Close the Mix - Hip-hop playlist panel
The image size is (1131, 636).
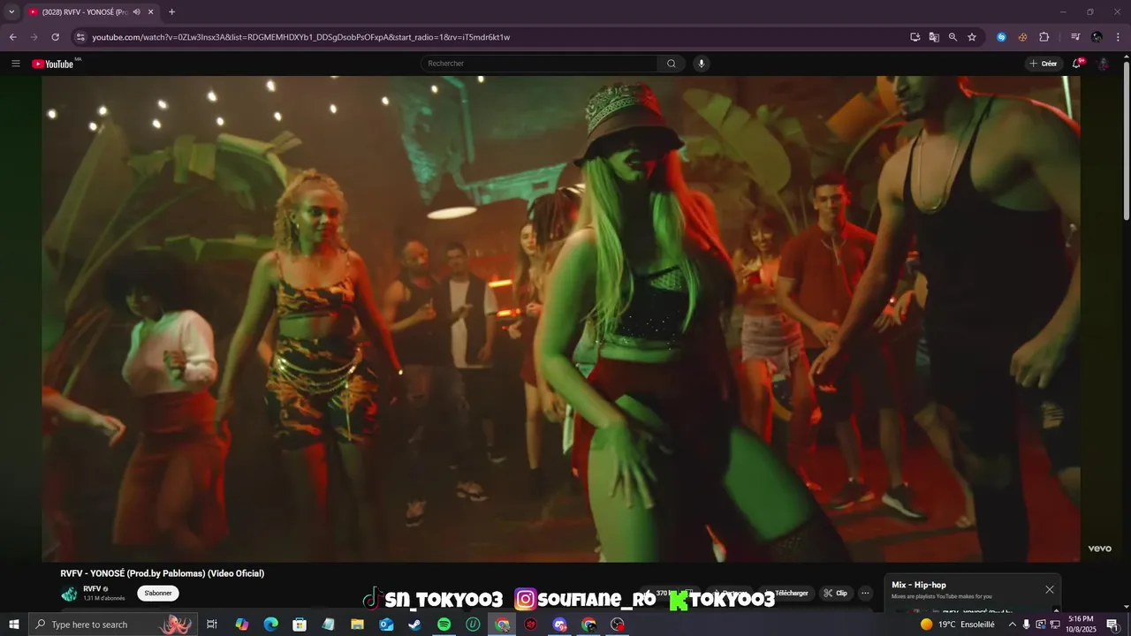[1050, 589]
